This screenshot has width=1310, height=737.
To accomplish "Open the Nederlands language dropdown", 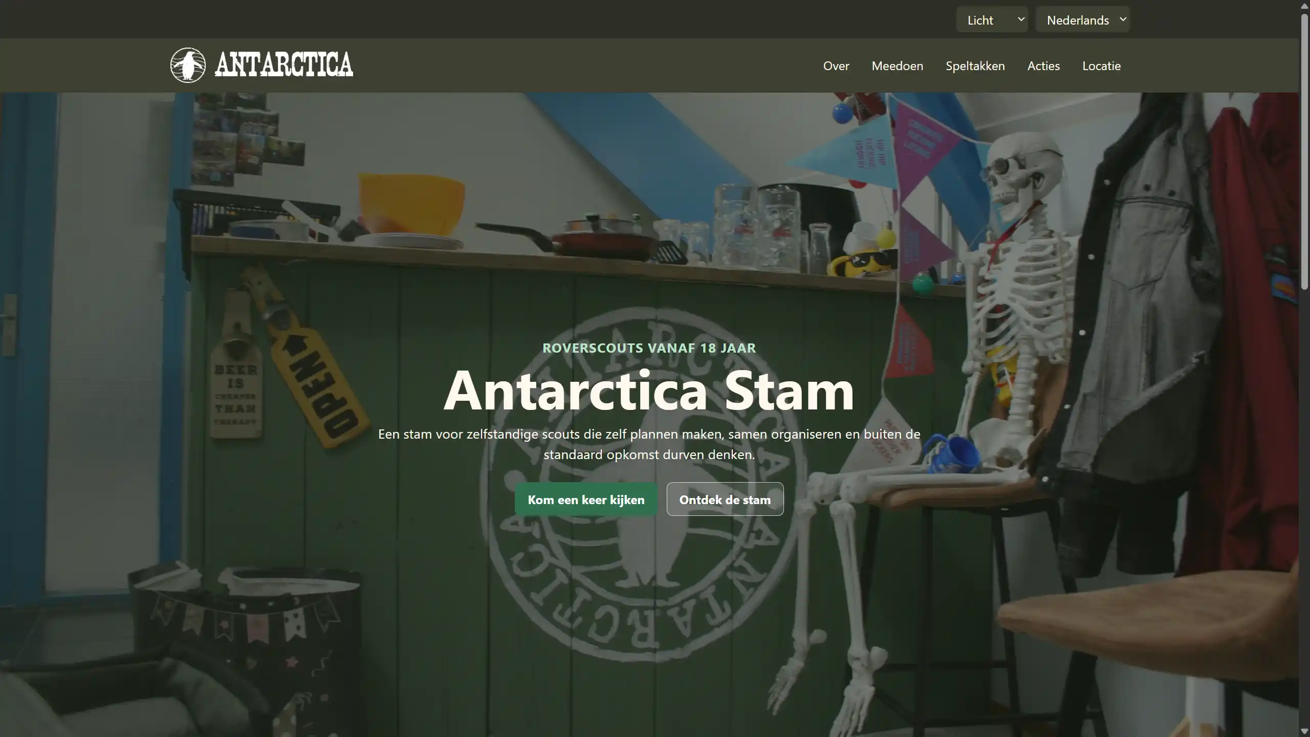I will coord(1082,20).
